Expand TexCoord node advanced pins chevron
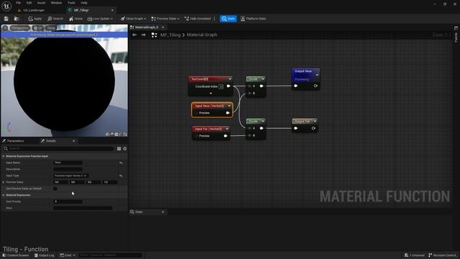 pos(211,94)
